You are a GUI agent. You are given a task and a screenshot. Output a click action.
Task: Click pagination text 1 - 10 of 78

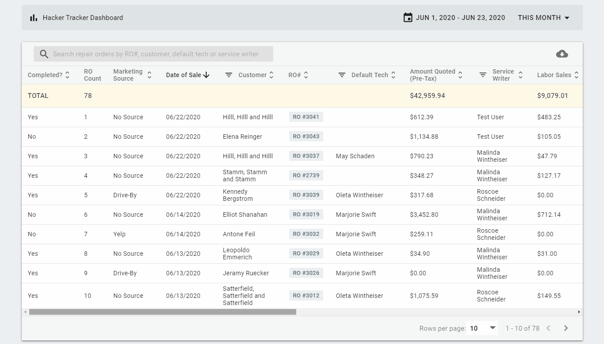coord(522,328)
